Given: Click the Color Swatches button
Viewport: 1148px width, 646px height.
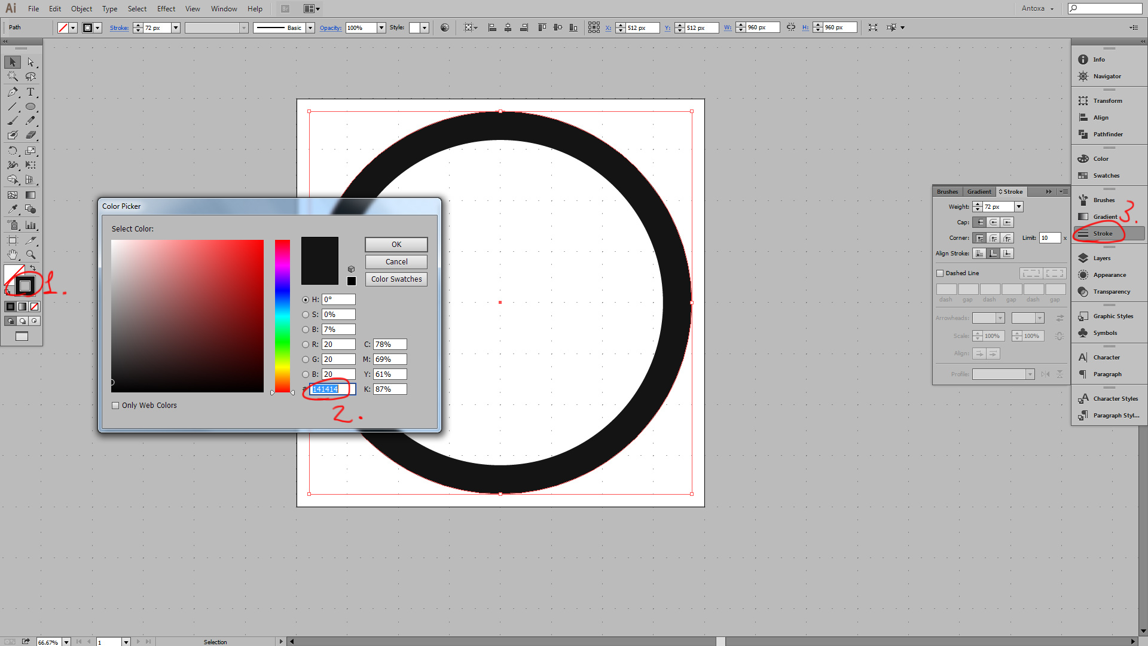Looking at the screenshot, I should [396, 279].
